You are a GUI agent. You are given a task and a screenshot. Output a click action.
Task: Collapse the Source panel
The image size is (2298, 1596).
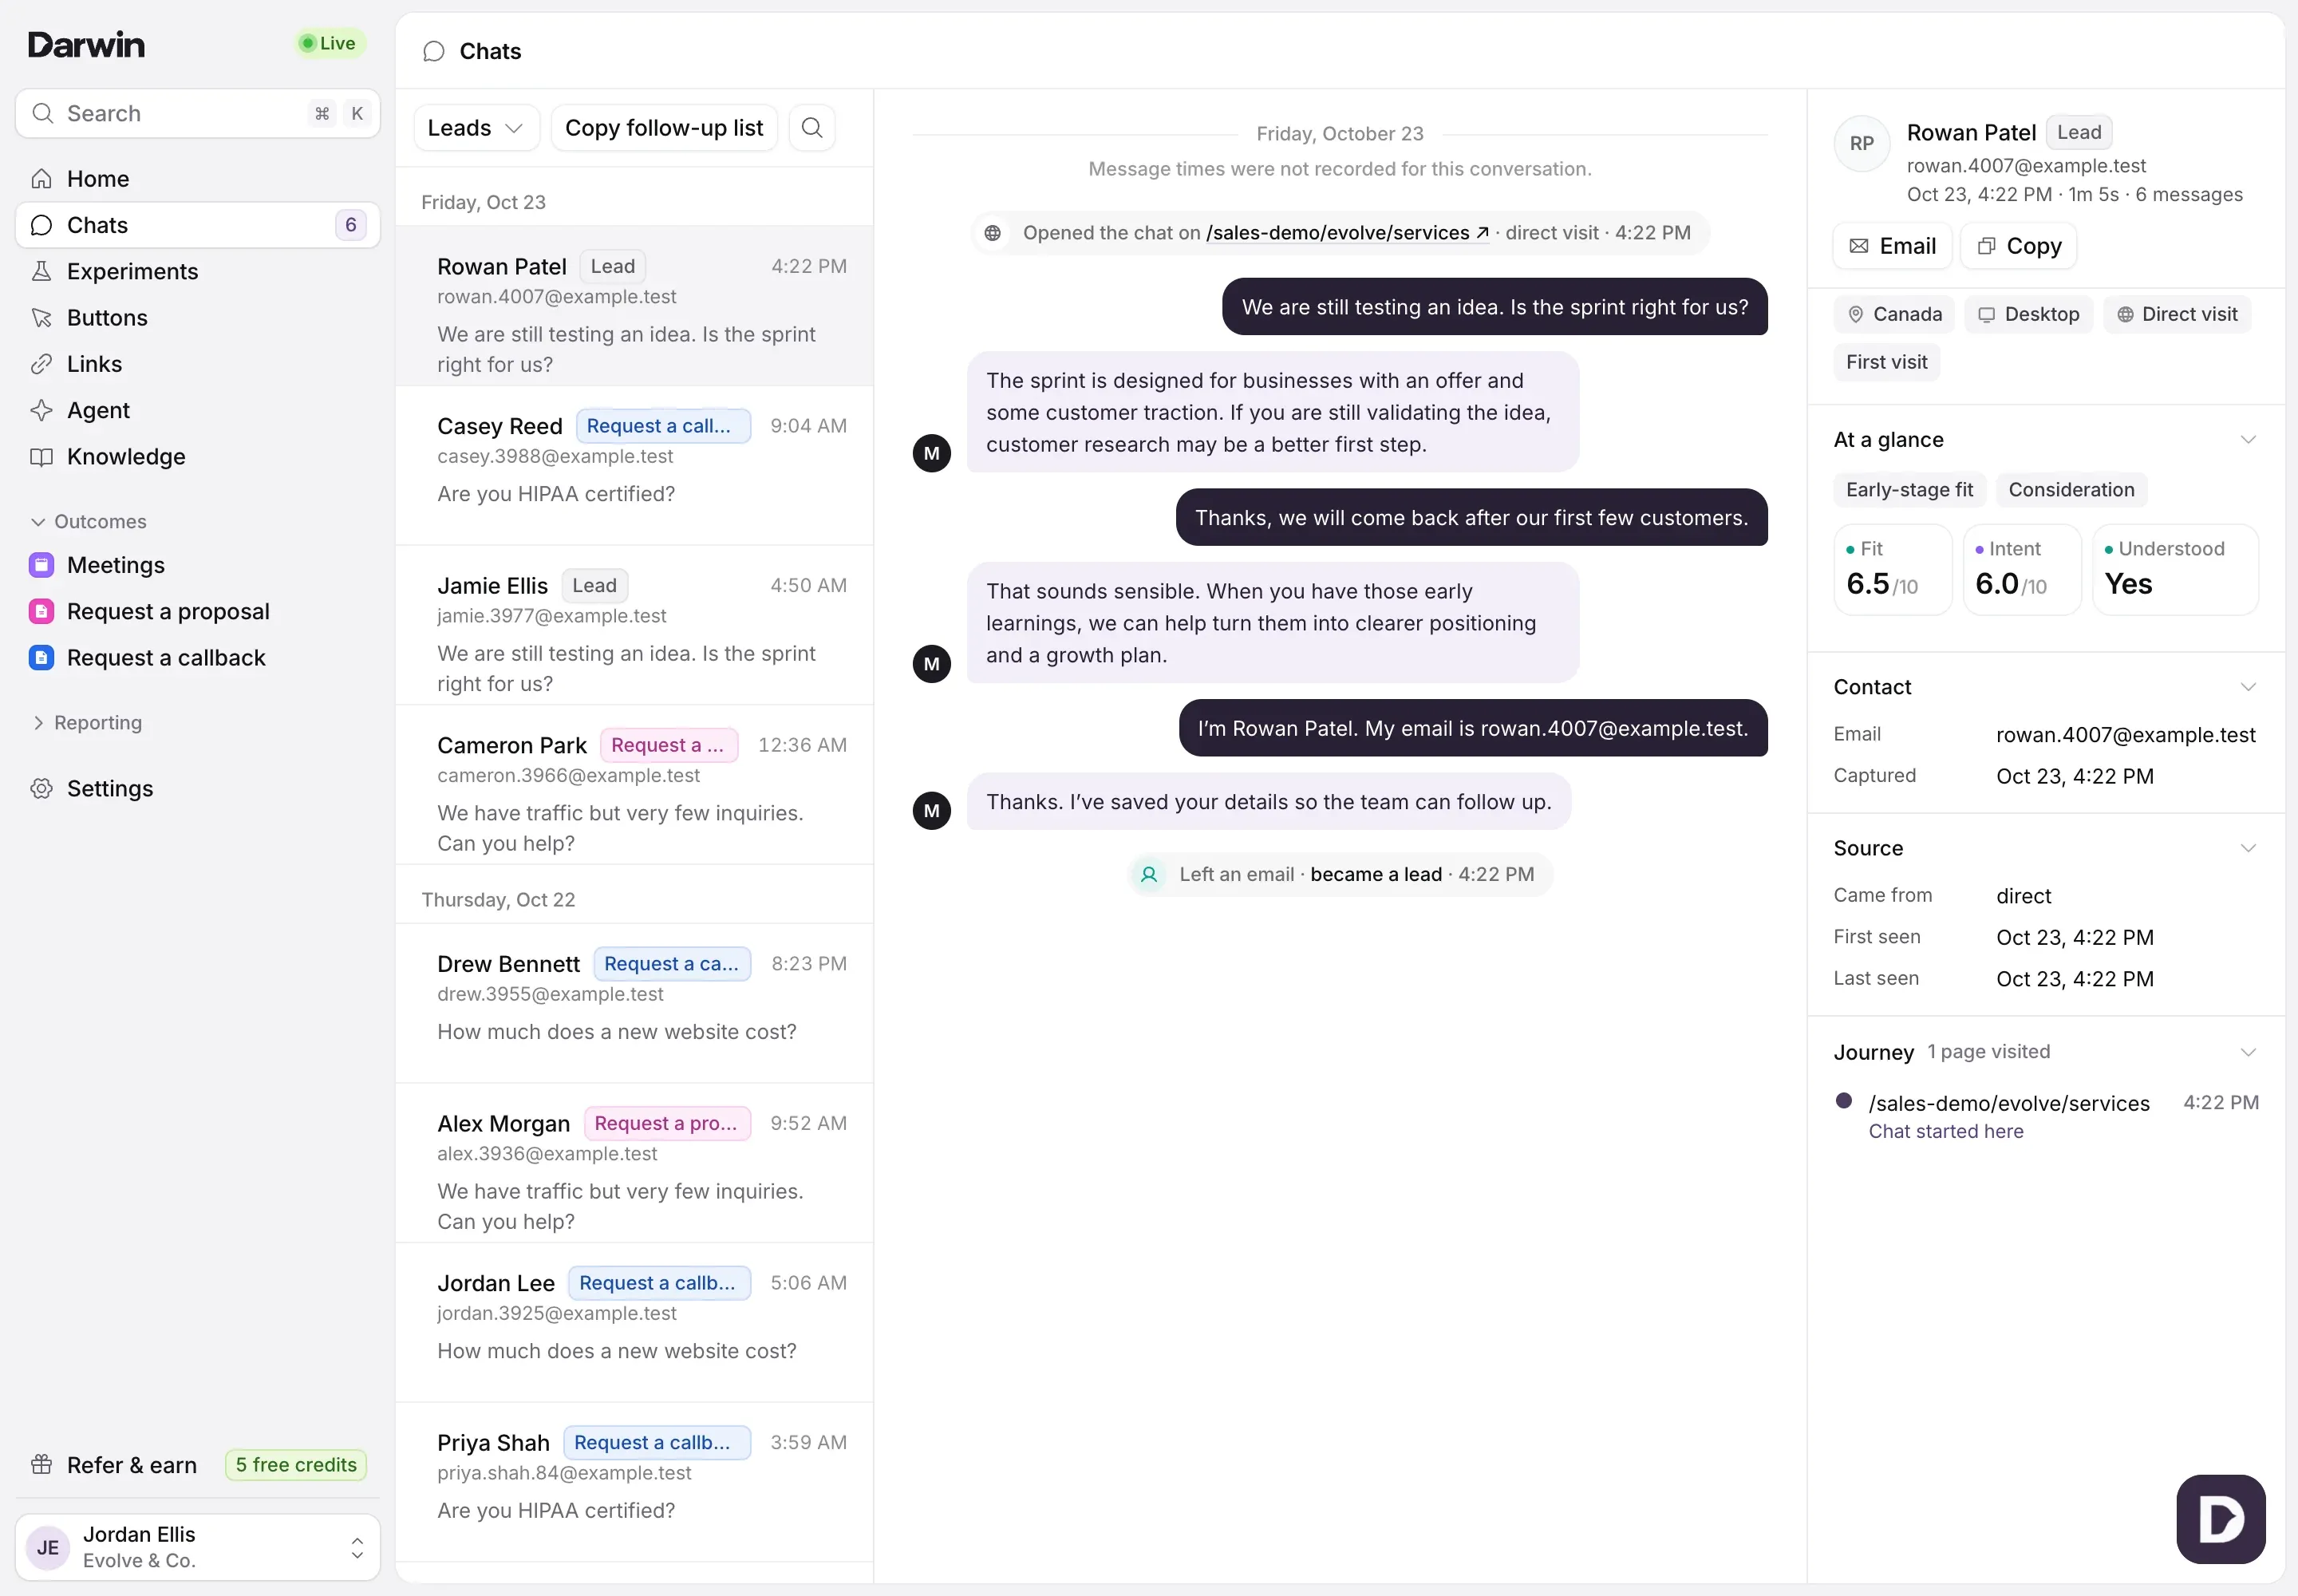pyautogui.click(x=2248, y=848)
